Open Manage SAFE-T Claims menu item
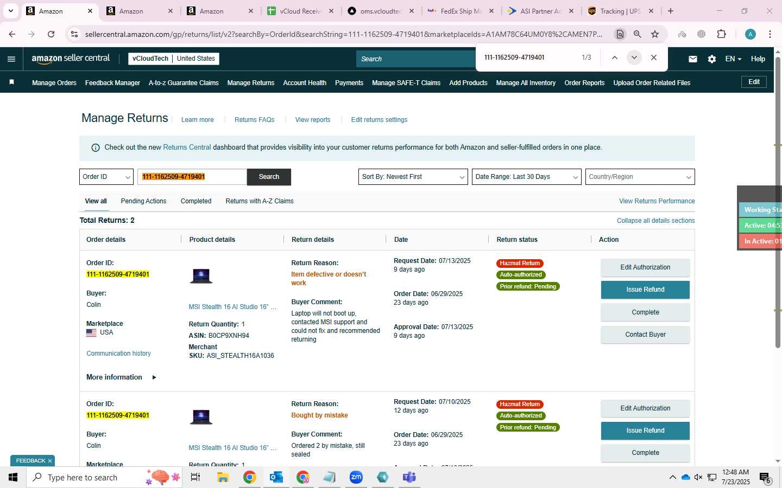This screenshot has height=488, width=782. (406, 83)
